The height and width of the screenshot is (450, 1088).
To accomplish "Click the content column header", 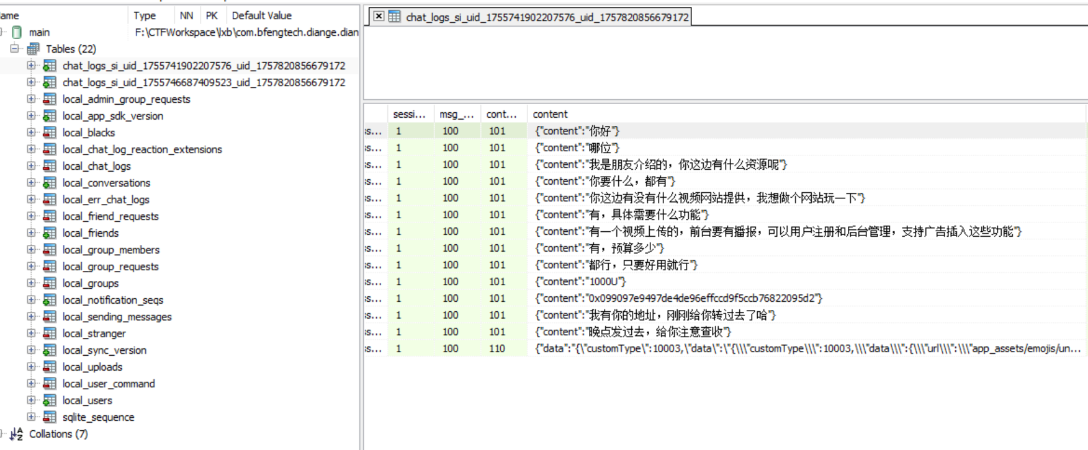I will coord(550,114).
